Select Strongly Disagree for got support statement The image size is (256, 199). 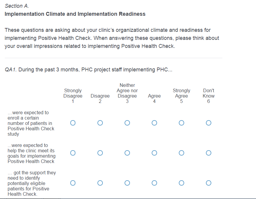(x=73, y=183)
